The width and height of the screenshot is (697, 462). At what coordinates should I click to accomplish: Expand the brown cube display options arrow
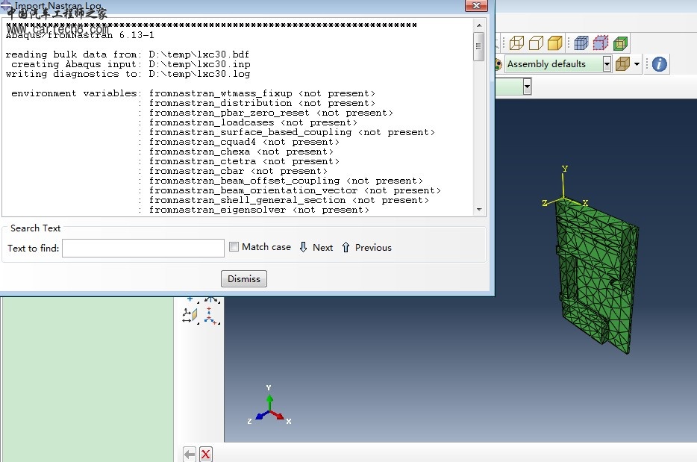click(x=637, y=64)
